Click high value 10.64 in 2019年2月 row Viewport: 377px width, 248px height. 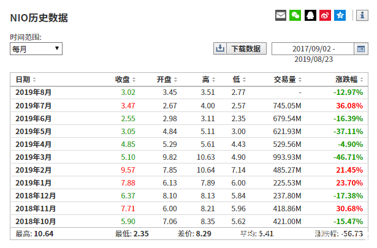[x=206, y=170]
